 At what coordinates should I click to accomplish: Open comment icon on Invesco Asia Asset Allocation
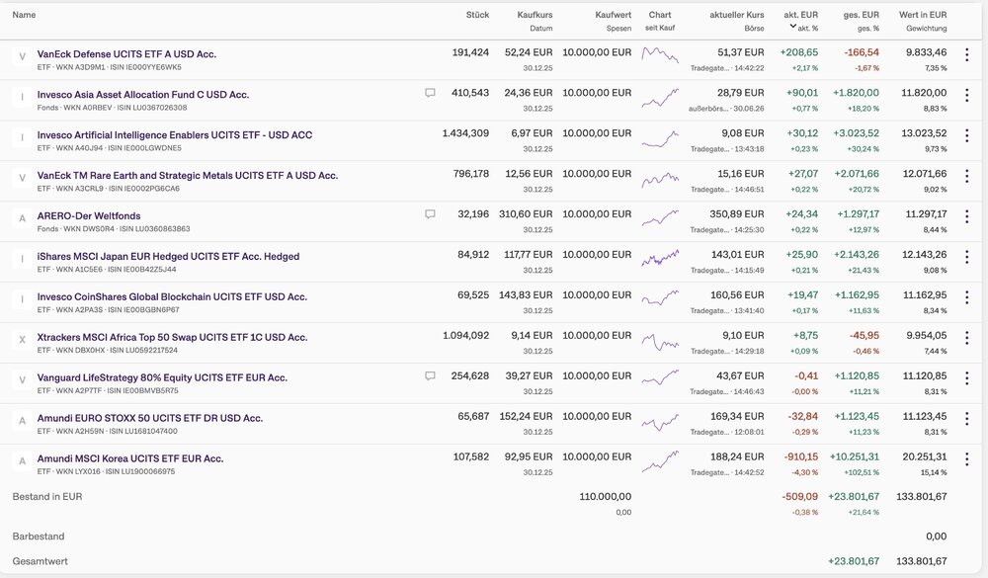430,93
